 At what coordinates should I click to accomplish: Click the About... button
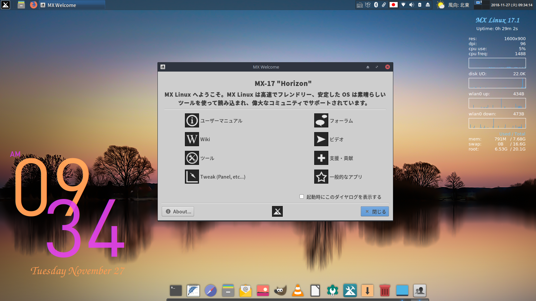[x=178, y=211]
